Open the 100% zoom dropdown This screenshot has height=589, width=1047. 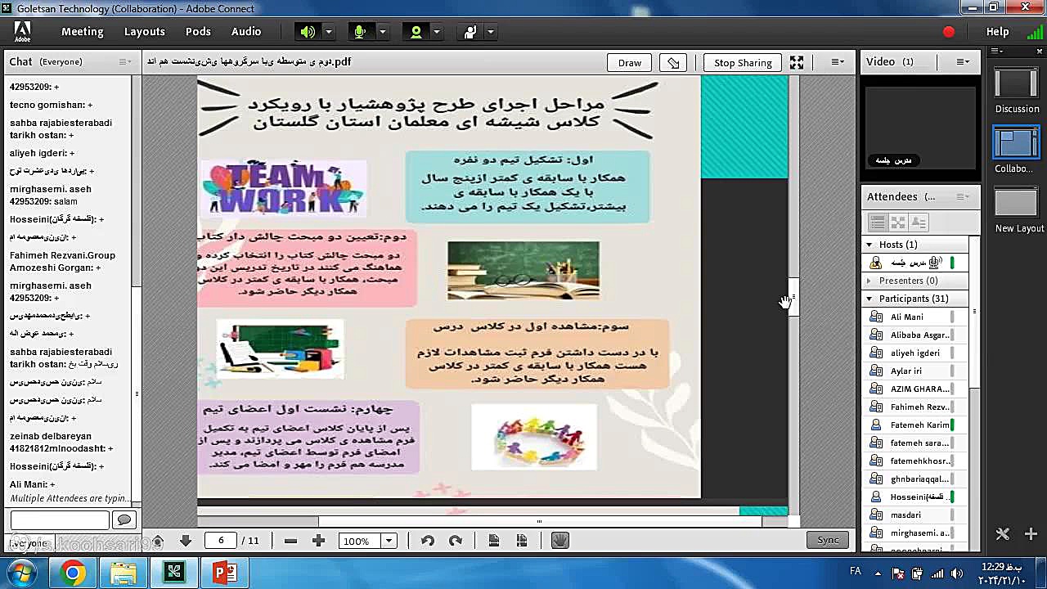(x=389, y=541)
